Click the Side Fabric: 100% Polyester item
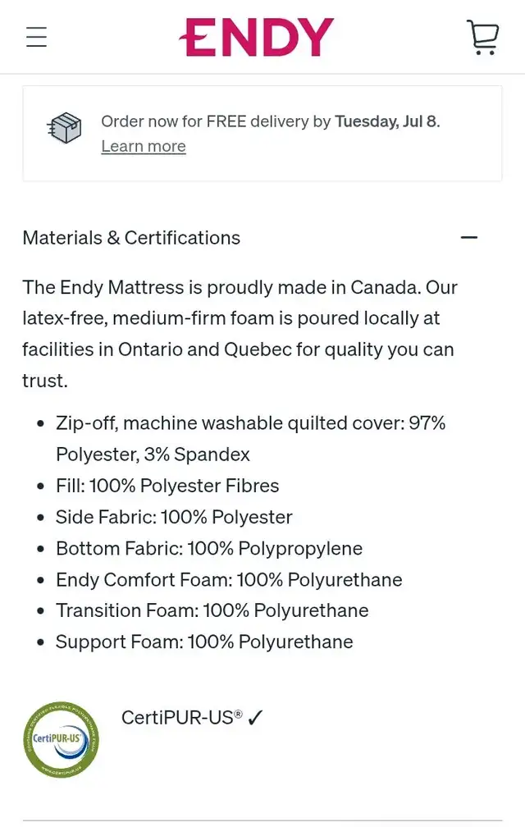Screen dimensions: 525x827 [x=174, y=517]
